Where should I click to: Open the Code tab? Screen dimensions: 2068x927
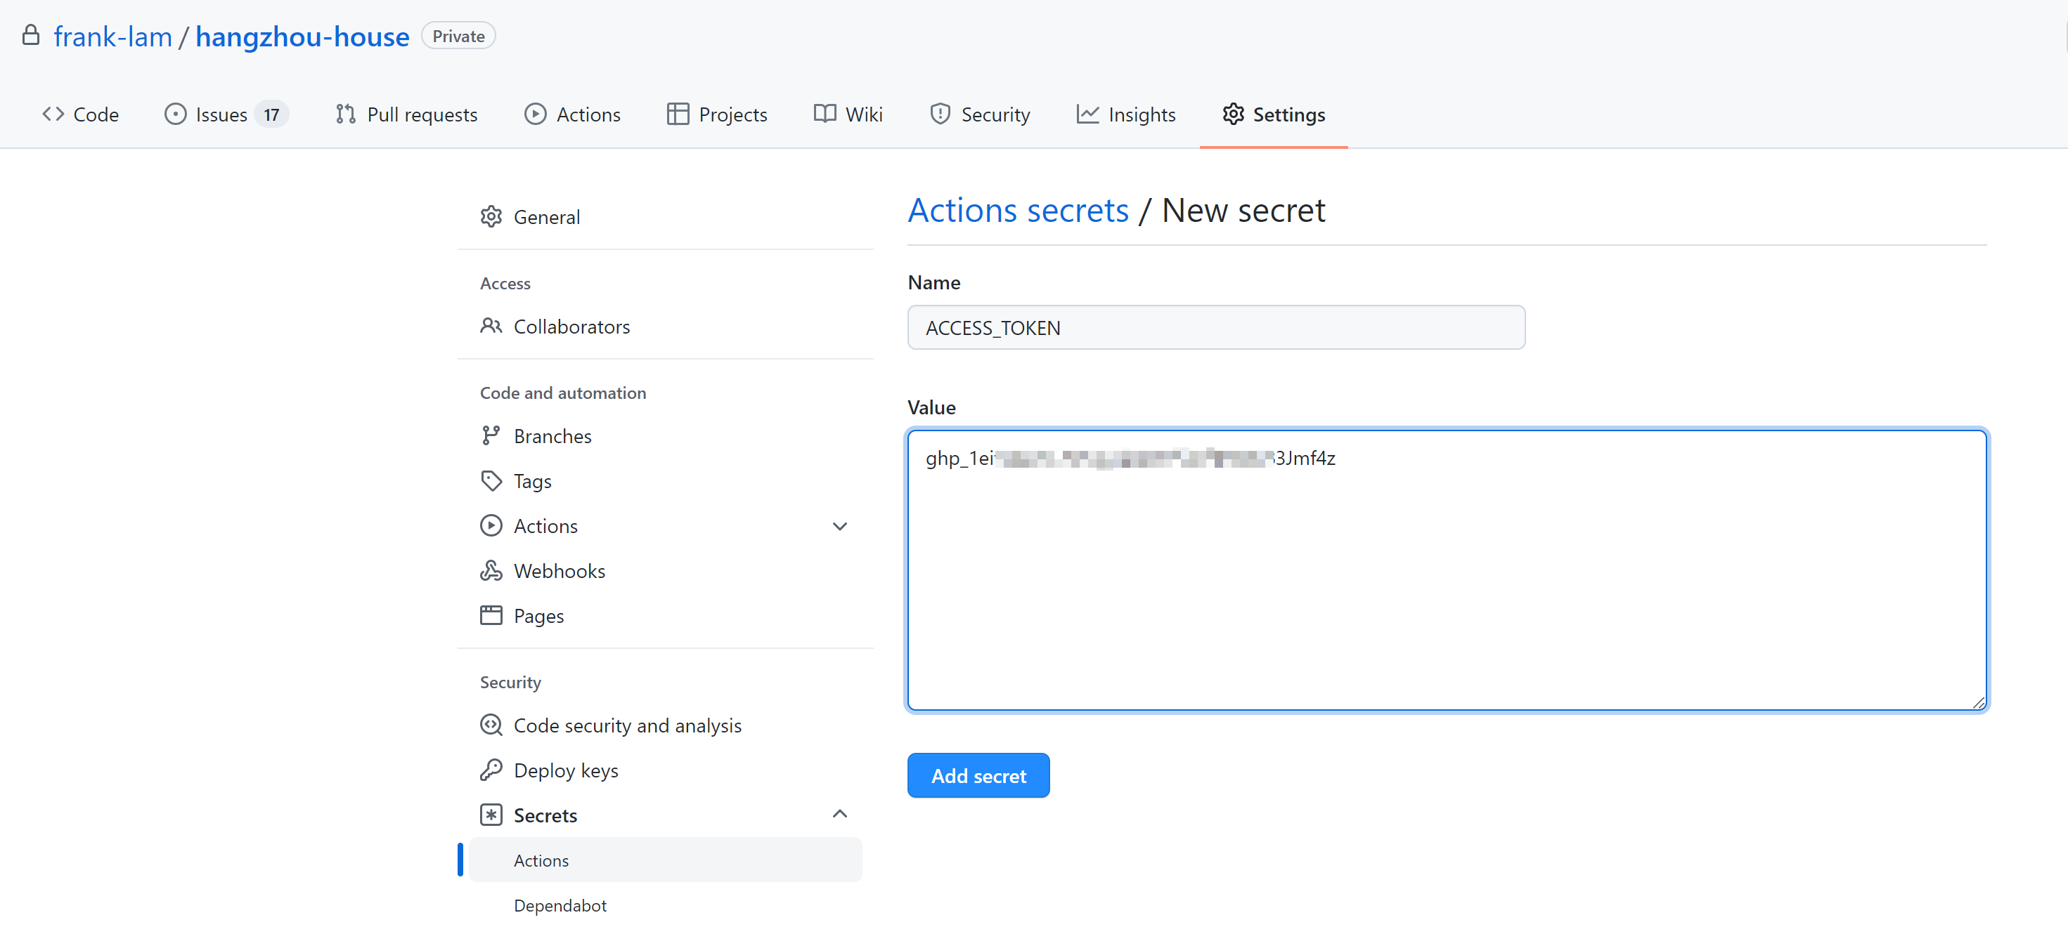80,114
